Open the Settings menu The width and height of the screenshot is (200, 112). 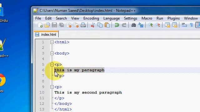[x=131, y=18]
